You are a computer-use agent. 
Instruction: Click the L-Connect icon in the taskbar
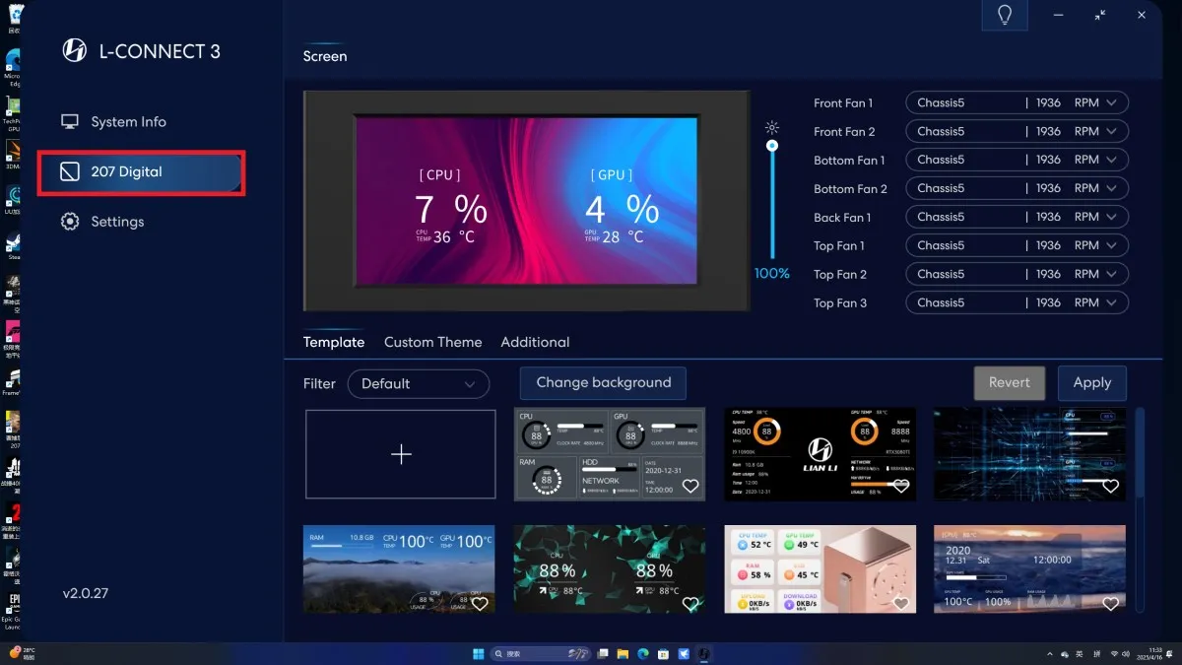click(704, 653)
